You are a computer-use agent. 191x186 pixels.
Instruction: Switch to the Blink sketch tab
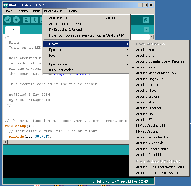[x=12, y=30]
